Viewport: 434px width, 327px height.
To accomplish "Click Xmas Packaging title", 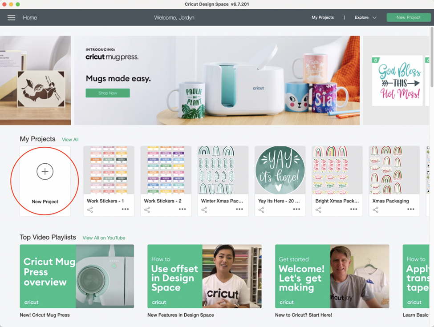I will point(390,201).
